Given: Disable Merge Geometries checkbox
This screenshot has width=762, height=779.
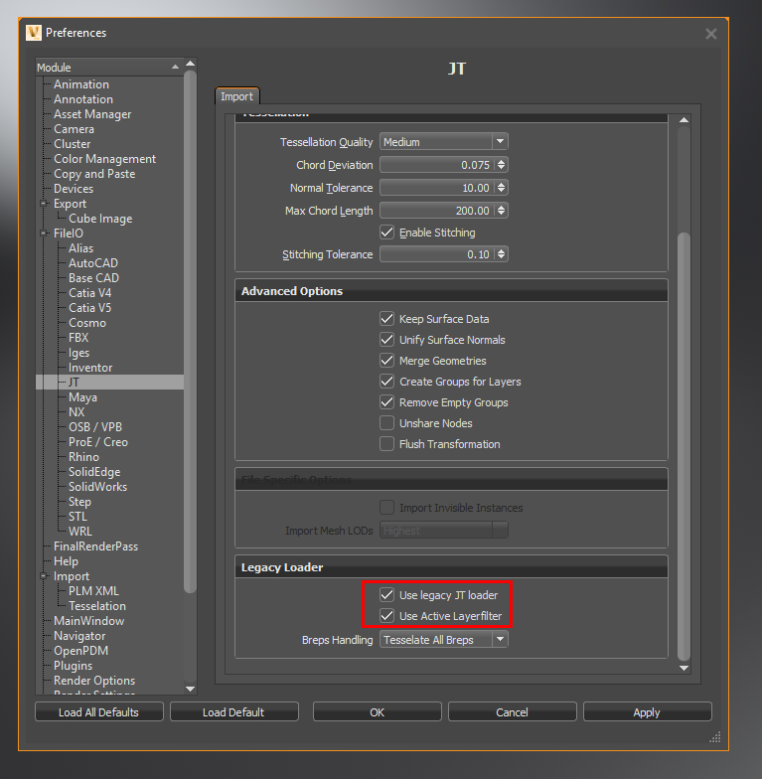Looking at the screenshot, I should pyautogui.click(x=387, y=361).
